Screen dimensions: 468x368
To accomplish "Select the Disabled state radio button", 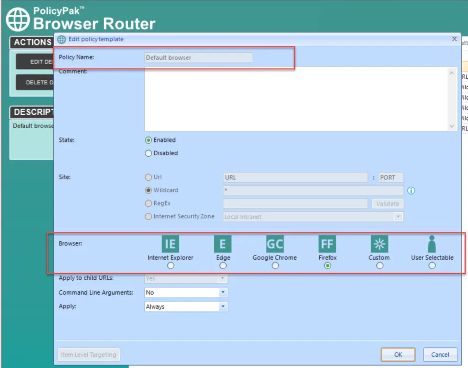I will click(x=148, y=153).
